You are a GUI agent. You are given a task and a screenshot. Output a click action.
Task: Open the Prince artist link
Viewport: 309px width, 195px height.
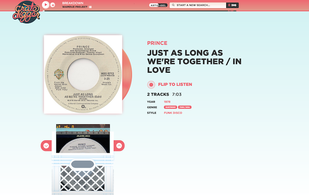click(157, 43)
